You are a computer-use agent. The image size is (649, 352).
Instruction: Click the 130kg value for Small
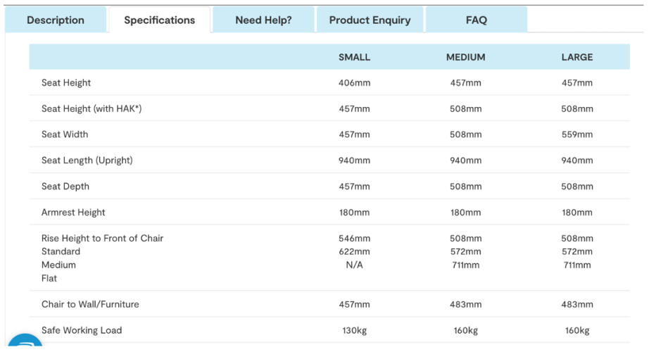[354, 330]
